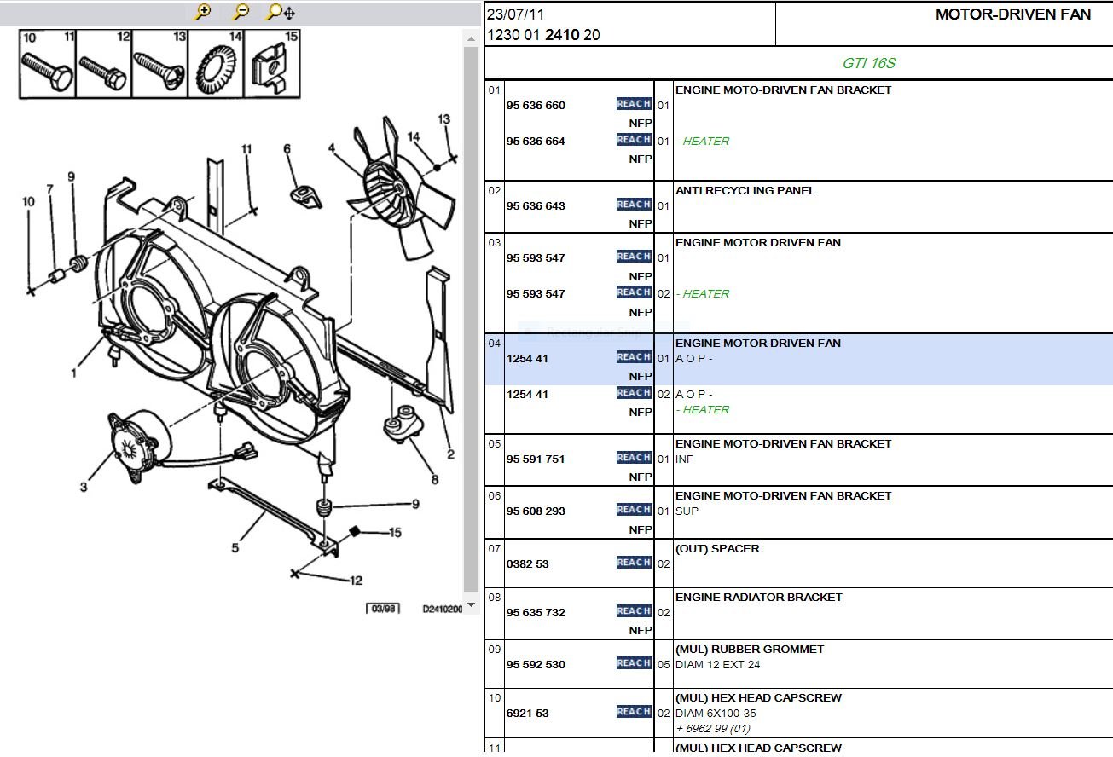Click REACH badge for capscrew 6921 53
The width and height of the screenshot is (1113, 757).
pyautogui.click(x=634, y=712)
